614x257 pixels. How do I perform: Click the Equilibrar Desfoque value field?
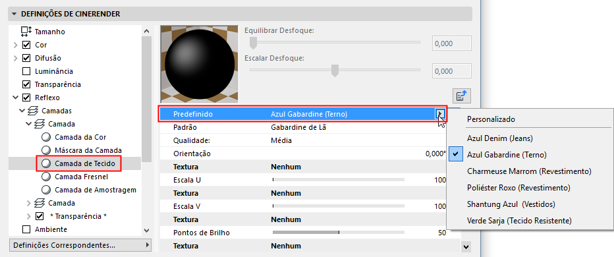pyautogui.click(x=452, y=43)
